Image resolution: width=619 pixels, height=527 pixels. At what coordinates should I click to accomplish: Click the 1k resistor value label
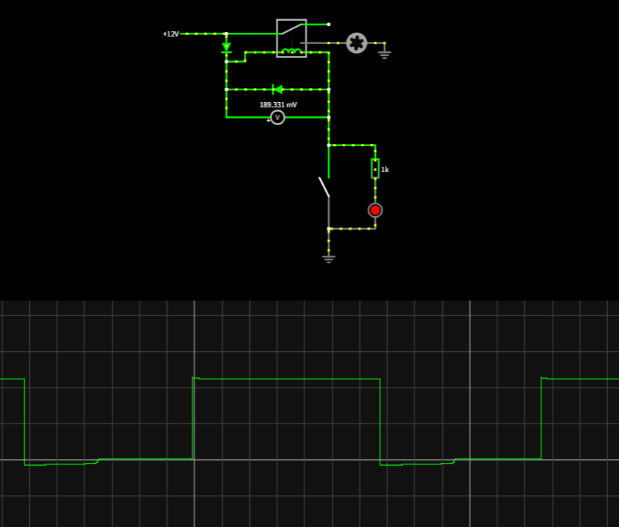click(385, 170)
